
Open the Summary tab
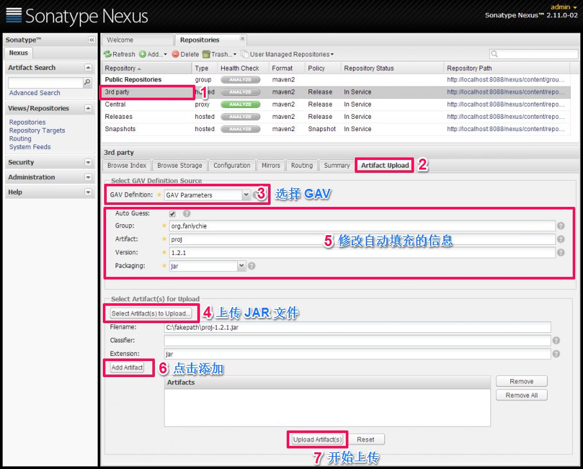[337, 165]
